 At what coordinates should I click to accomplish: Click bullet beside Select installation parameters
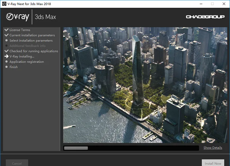[x=6, y=40]
